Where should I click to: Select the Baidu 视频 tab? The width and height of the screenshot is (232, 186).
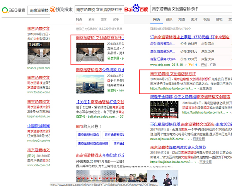coord(207,19)
